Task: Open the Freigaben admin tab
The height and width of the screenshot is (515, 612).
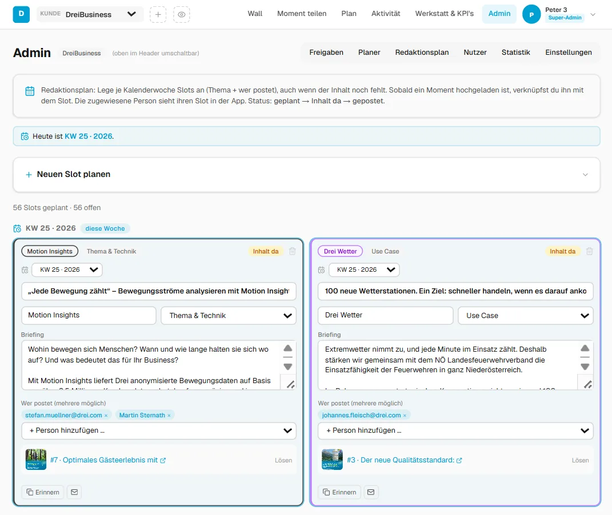Action: (326, 52)
